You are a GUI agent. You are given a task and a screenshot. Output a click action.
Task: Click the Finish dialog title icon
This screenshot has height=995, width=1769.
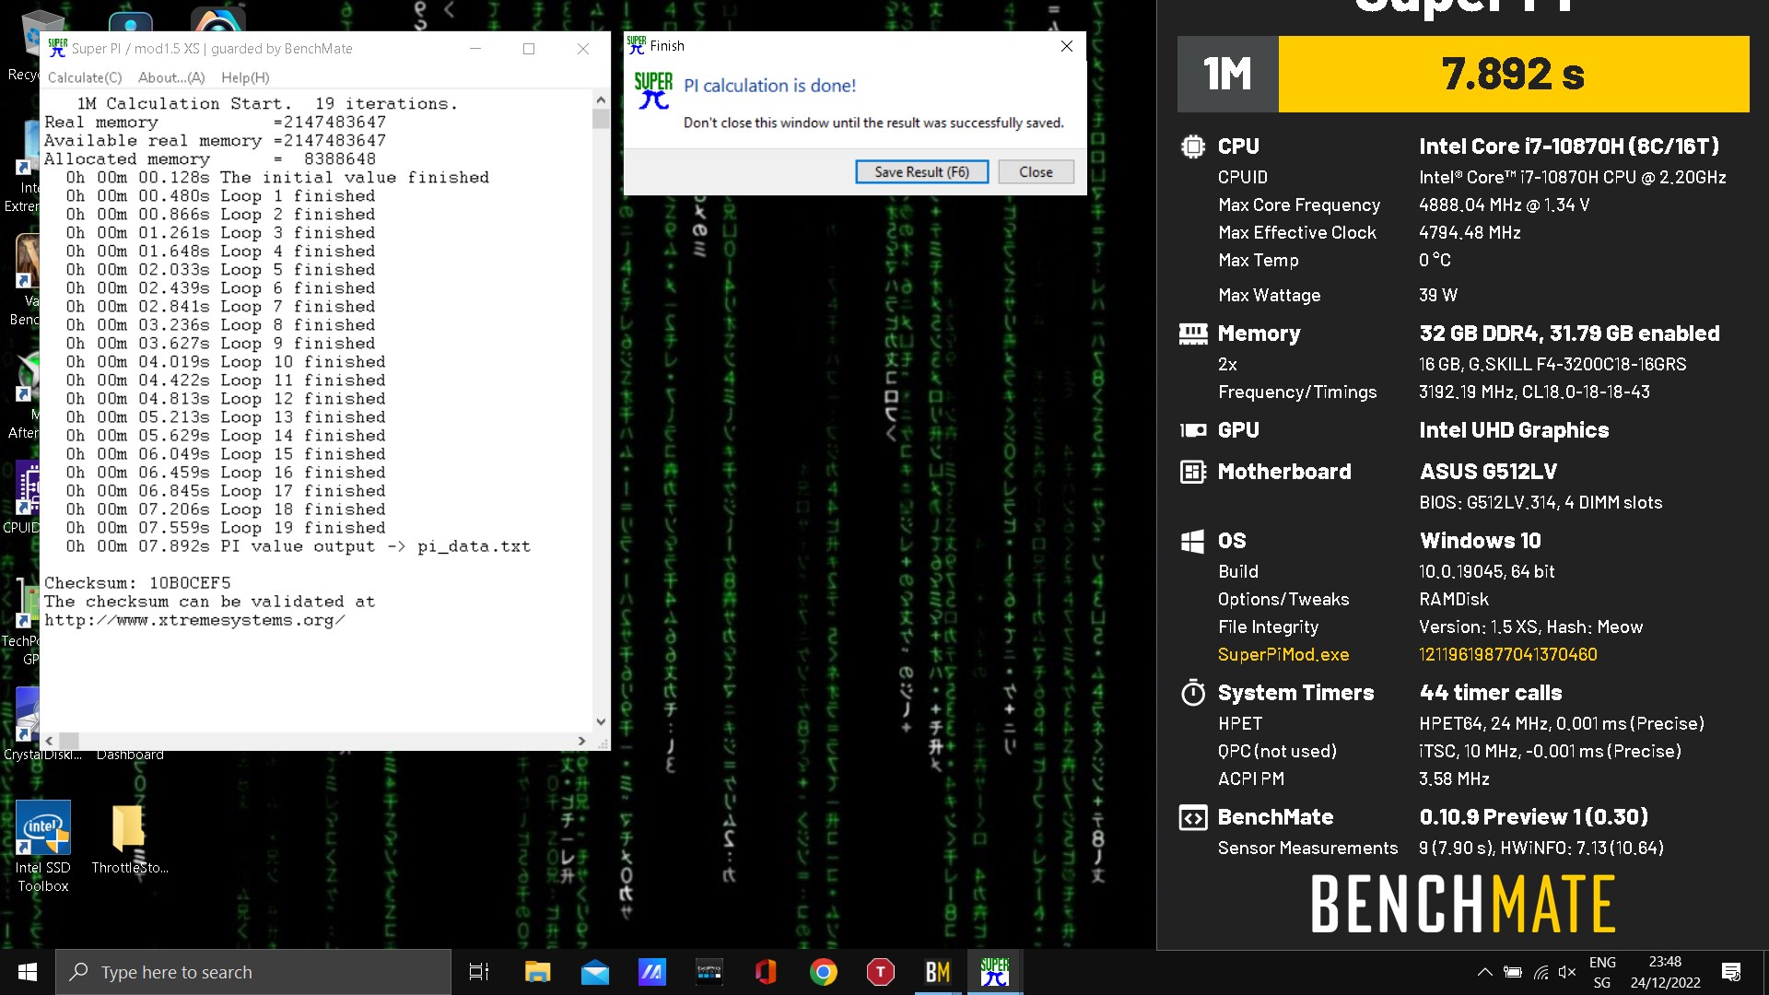coord(637,45)
